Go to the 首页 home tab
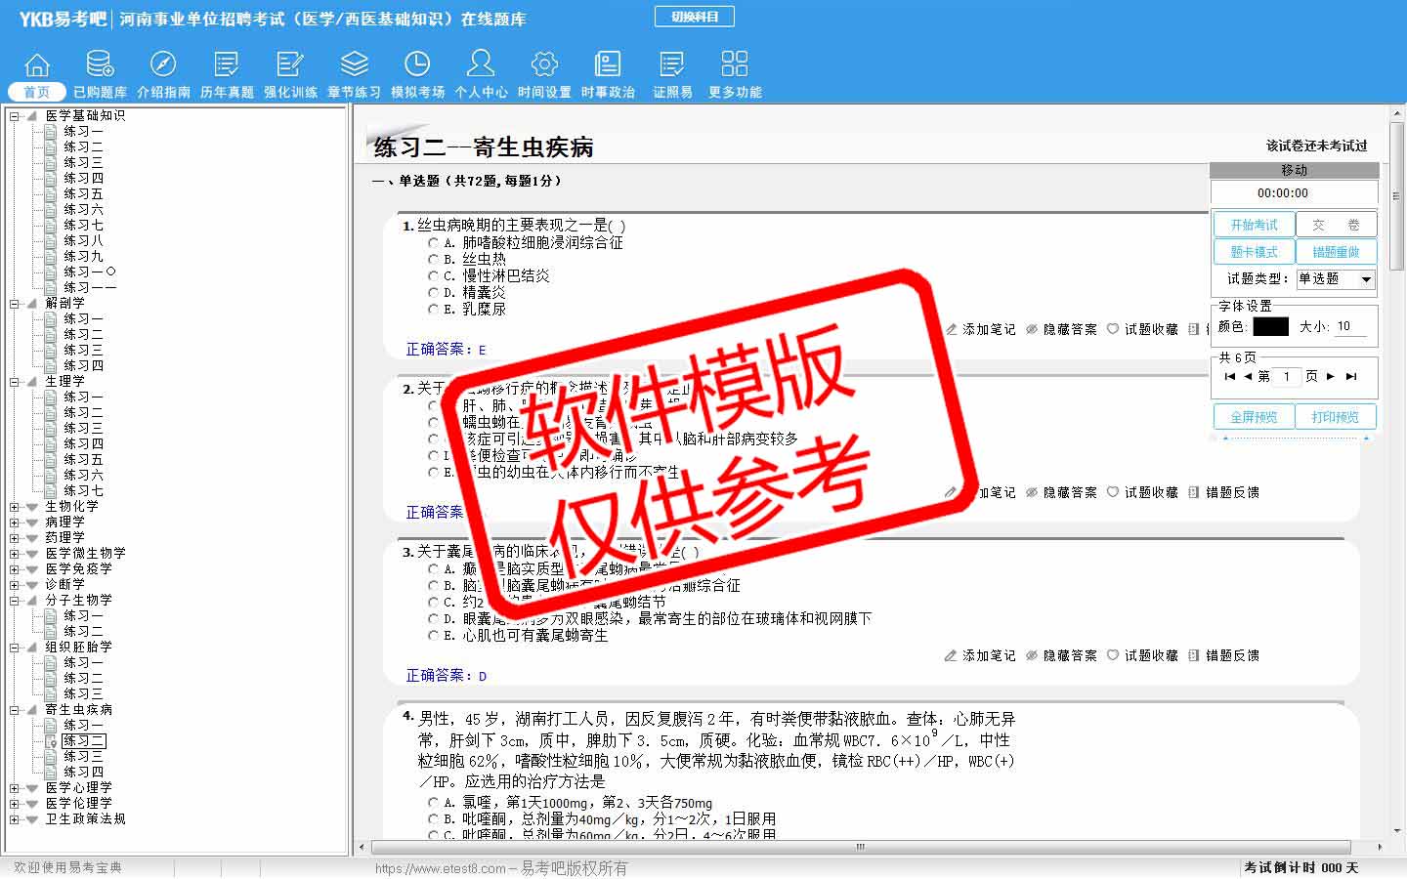The height and width of the screenshot is (879, 1407). (37, 91)
